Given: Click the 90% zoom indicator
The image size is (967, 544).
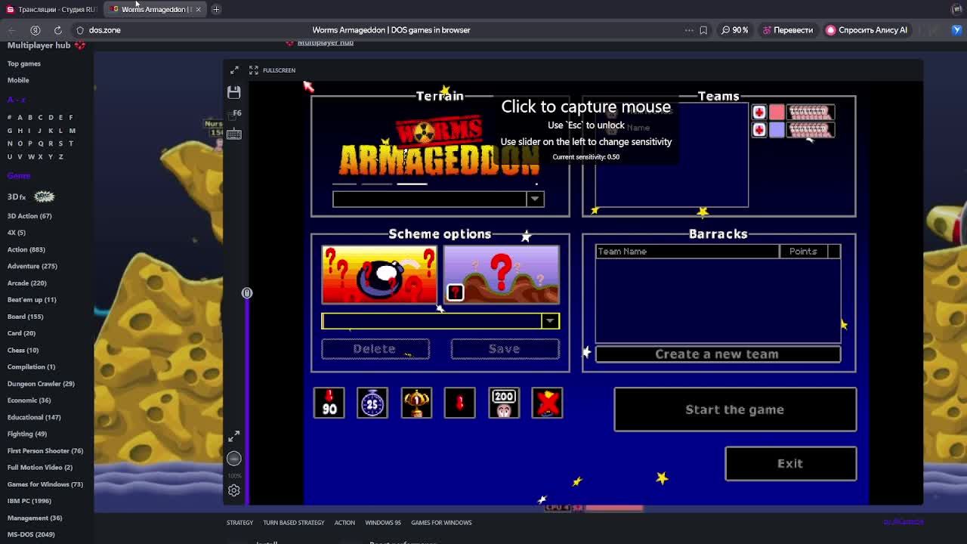Looking at the screenshot, I should [734, 30].
